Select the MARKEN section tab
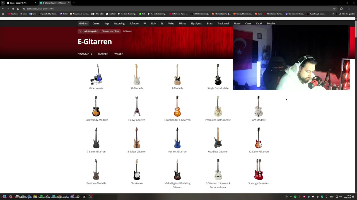 [x=103, y=54]
